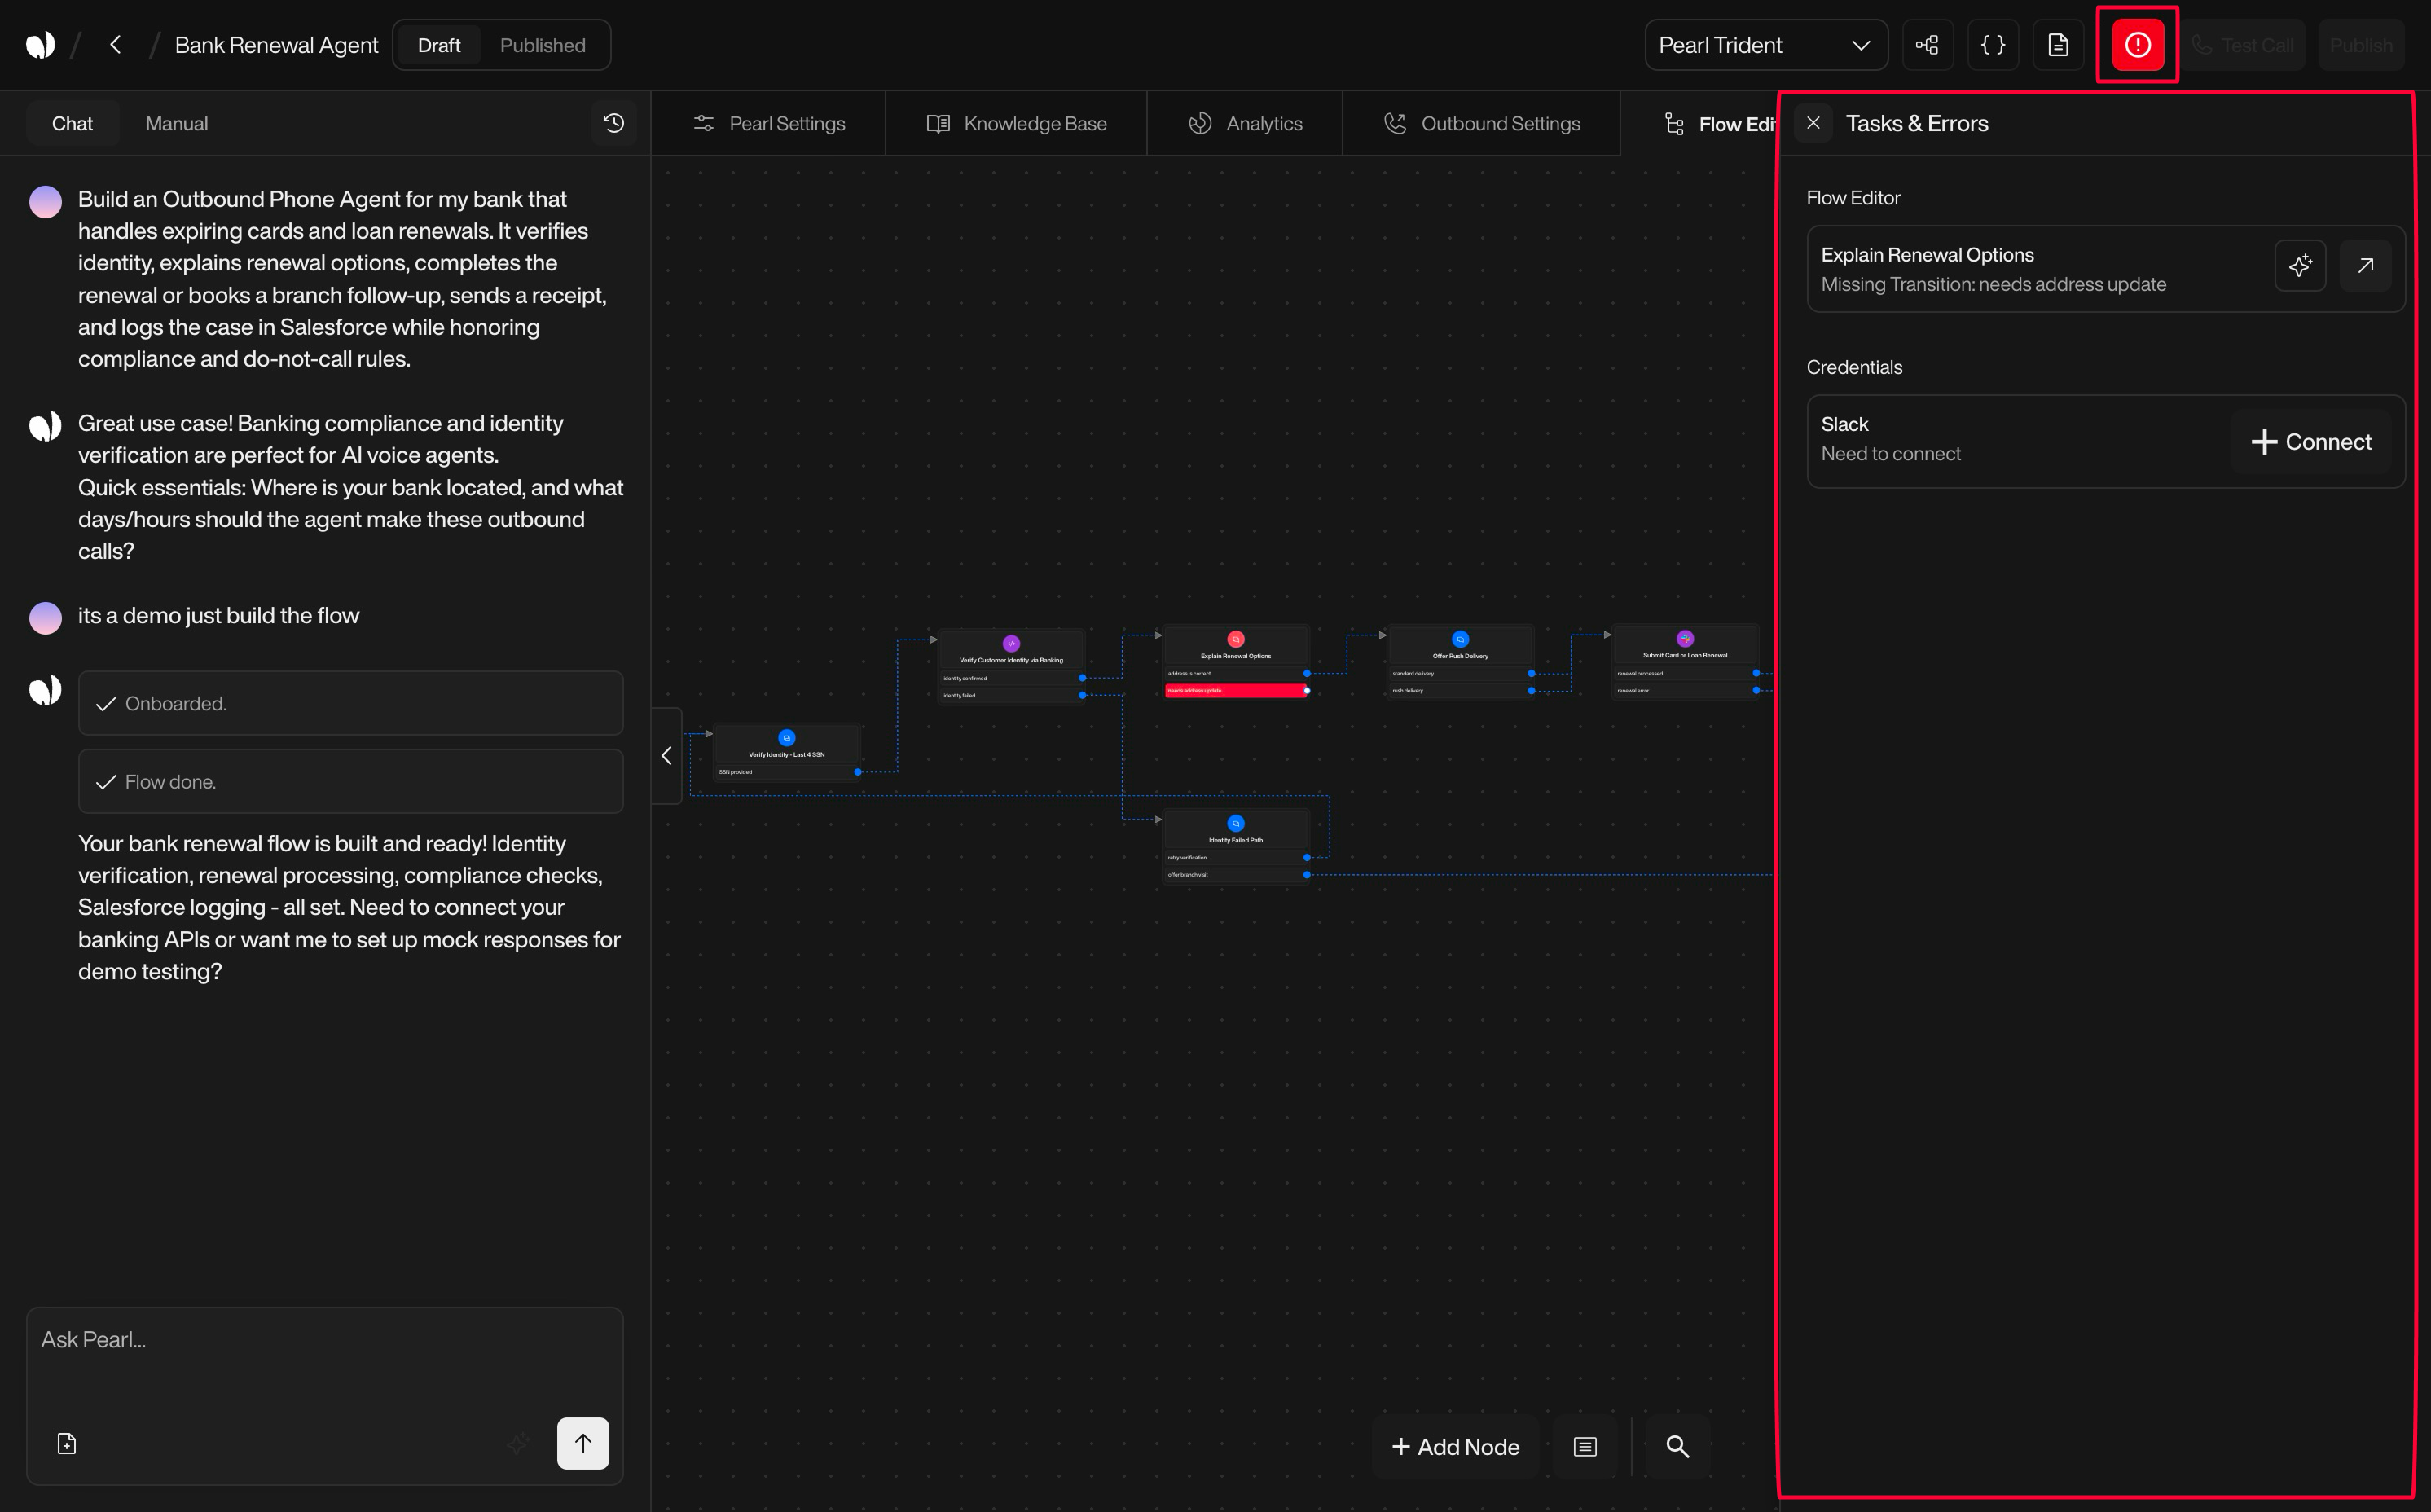The width and height of the screenshot is (2431, 1512).
Task: Click the search magnifier on canvas
Action: (1677, 1446)
